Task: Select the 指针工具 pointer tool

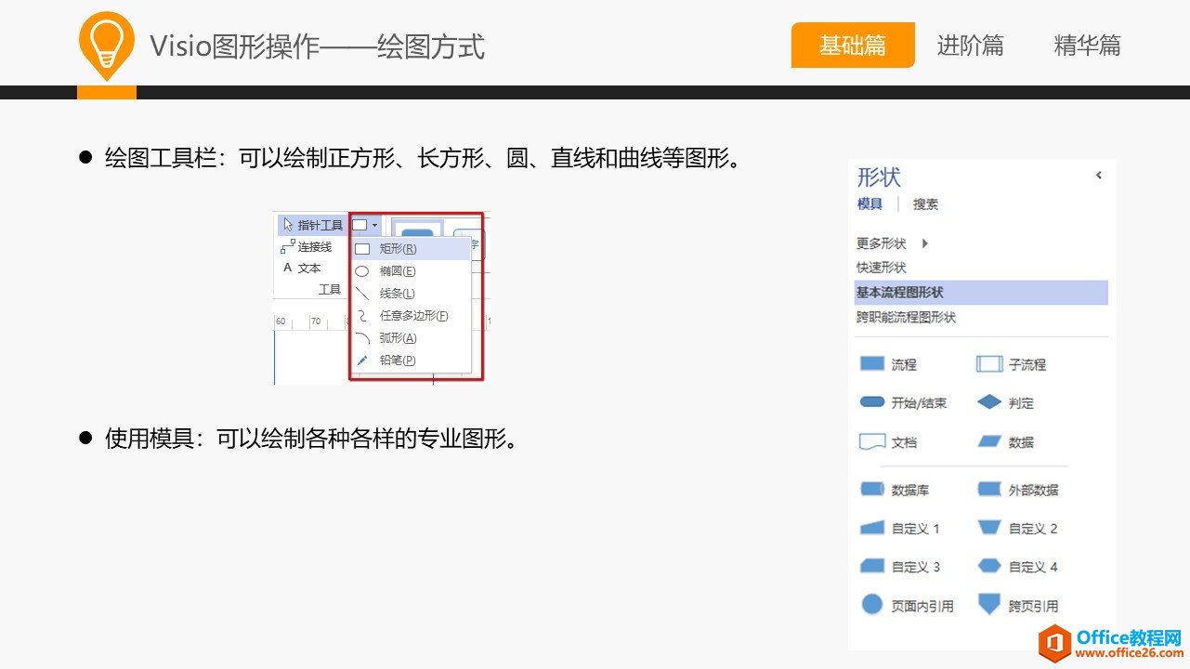Action: (x=313, y=225)
